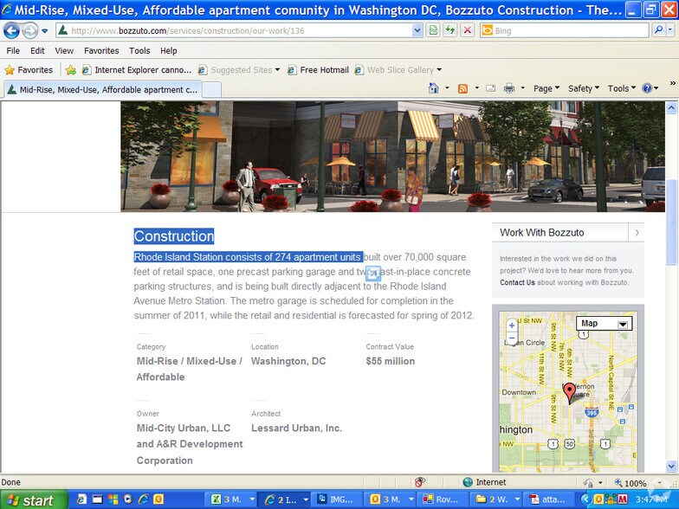Viewport: 679px width, 509px height.
Task: Refresh the page with green arrows icon
Action: coord(450,30)
